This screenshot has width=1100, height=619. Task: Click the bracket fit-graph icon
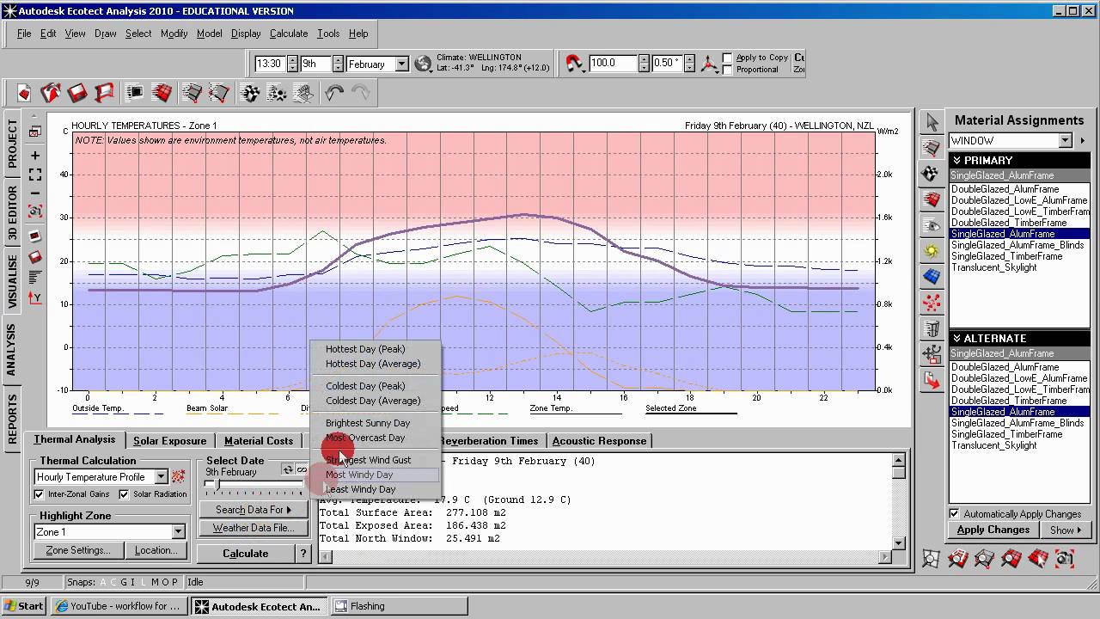coord(35,175)
